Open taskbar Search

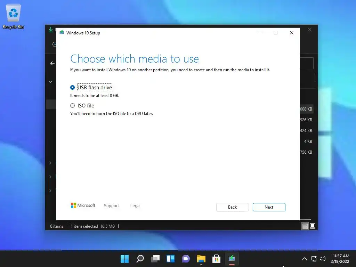[x=140, y=259]
